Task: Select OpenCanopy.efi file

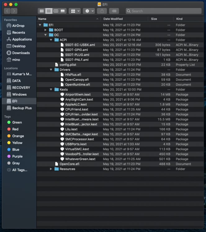Action: 120,79
